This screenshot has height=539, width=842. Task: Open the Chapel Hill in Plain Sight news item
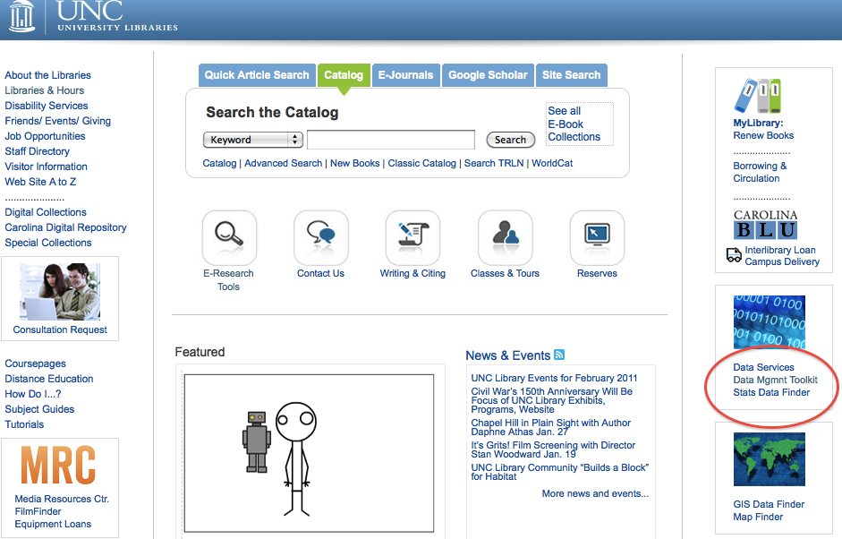point(551,427)
